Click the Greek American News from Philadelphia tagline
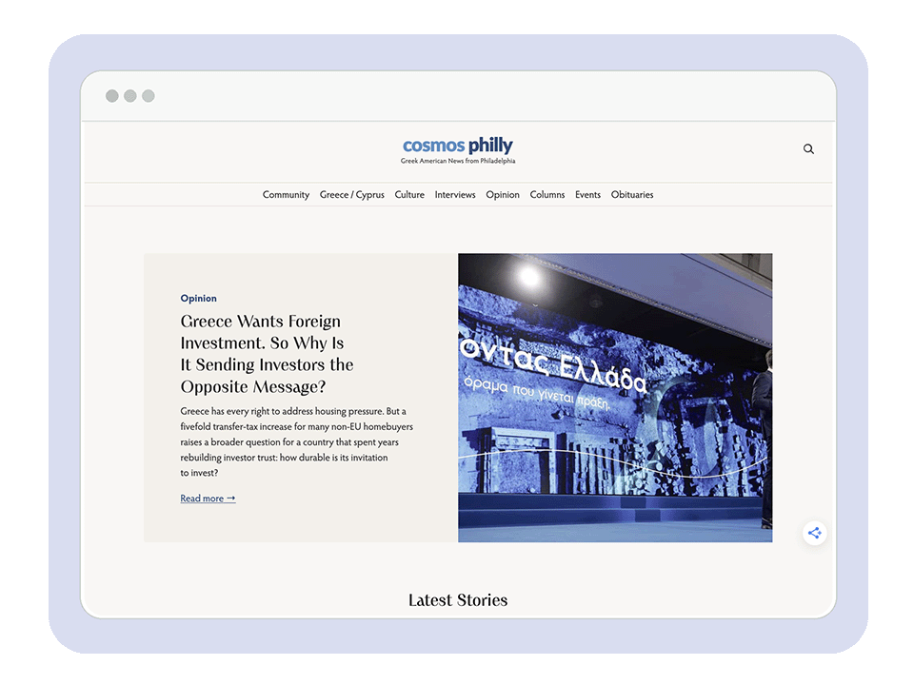 click(x=458, y=161)
